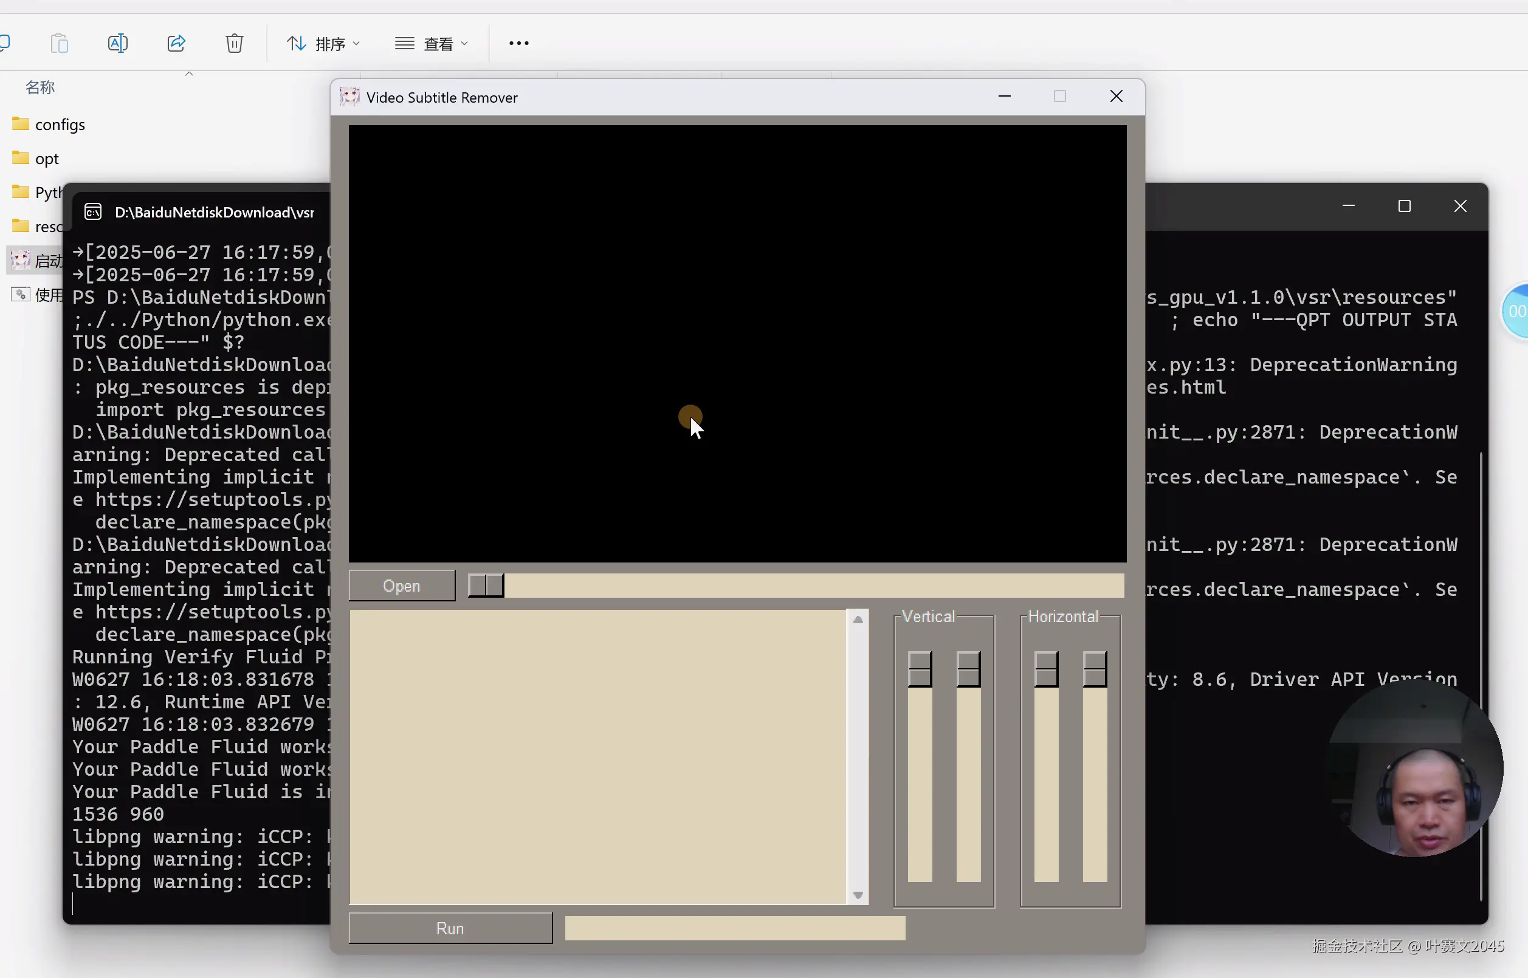Click the delete trash icon
The image size is (1528, 978).
pyautogui.click(x=235, y=43)
